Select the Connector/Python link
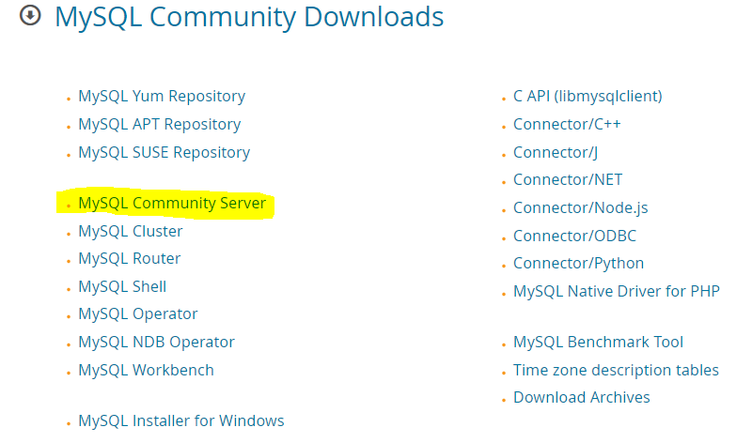This screenshot has width=752, height=443. (578, 264)
